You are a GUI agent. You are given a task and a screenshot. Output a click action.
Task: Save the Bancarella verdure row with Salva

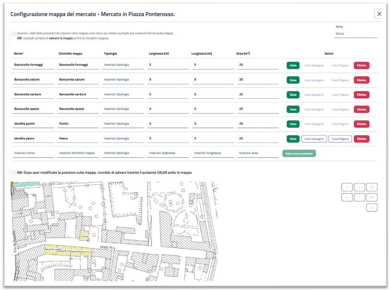point(292,94)
